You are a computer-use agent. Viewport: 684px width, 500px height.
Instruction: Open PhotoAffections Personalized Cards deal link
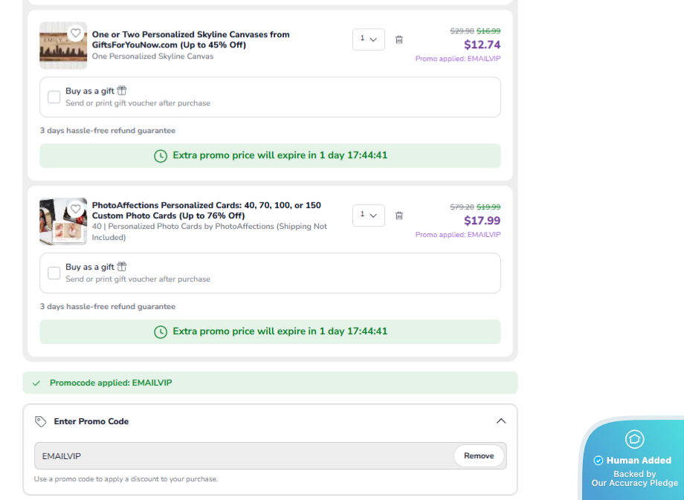click(206, 210)
